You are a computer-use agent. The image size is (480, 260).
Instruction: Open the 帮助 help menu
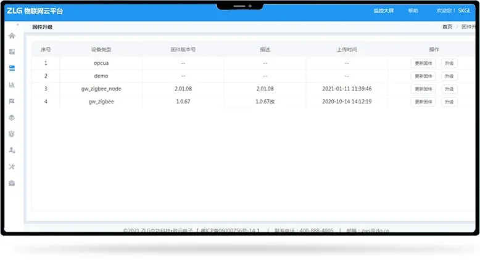tap(413, 11)
